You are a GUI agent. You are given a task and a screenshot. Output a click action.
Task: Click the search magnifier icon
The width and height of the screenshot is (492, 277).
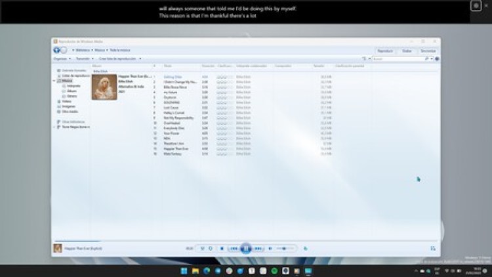click(x=427, y=58)
